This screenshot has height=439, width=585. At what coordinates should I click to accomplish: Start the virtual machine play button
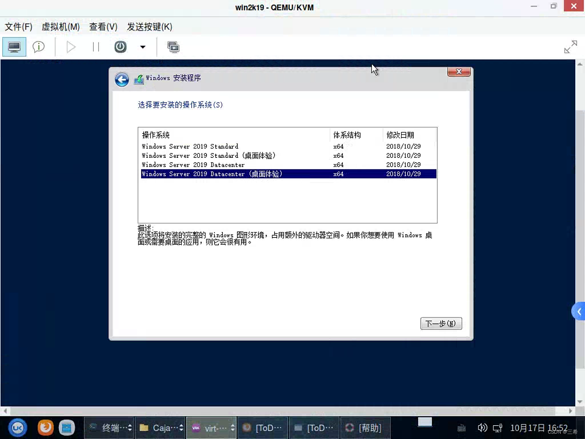(x=71, y=47)
